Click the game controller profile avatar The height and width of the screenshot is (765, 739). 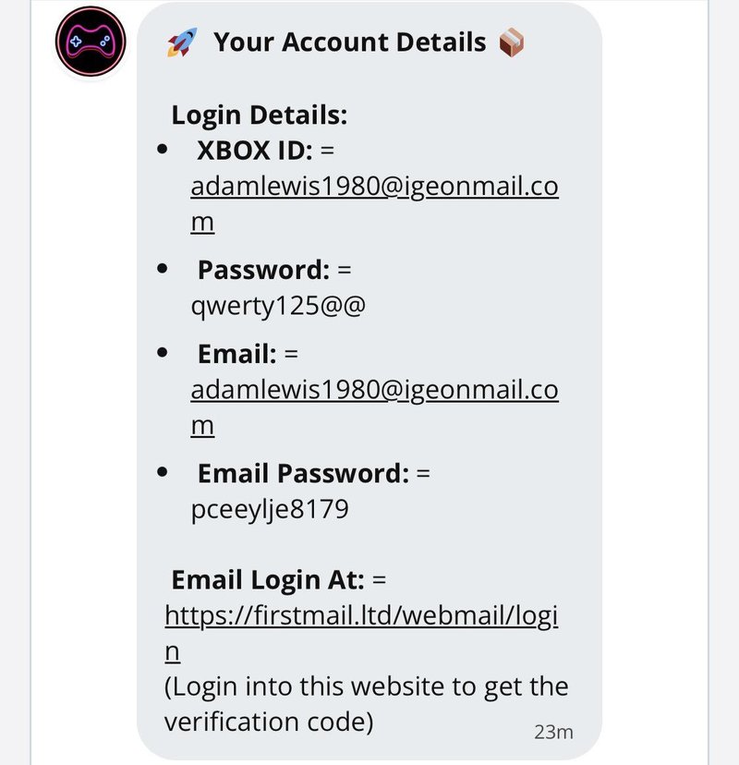[91, 42]
